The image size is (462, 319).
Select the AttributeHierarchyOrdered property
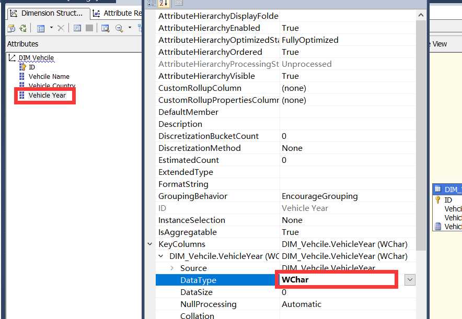[x=210, y=52]
